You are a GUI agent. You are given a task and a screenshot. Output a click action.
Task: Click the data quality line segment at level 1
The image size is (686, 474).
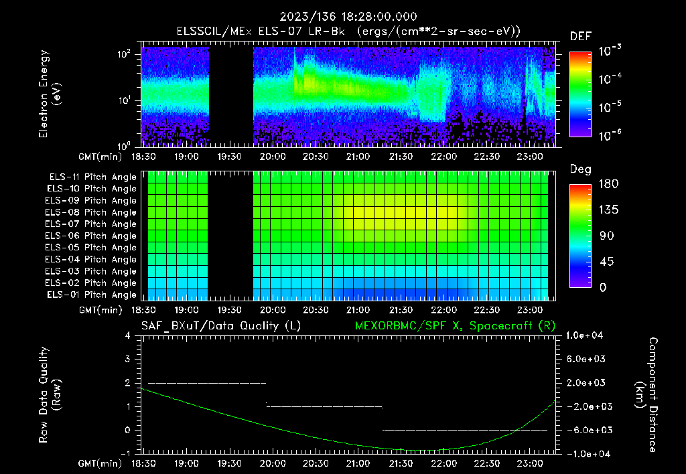(x=324, y=406)
